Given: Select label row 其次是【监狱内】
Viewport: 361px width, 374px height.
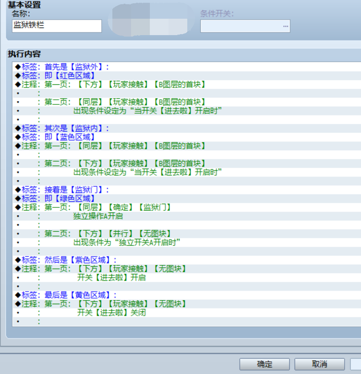Looking at the screenshot, I should [187, 128].
